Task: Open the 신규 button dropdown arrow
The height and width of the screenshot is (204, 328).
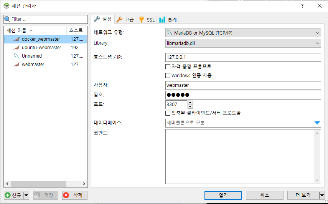Action: coord(26,195)
